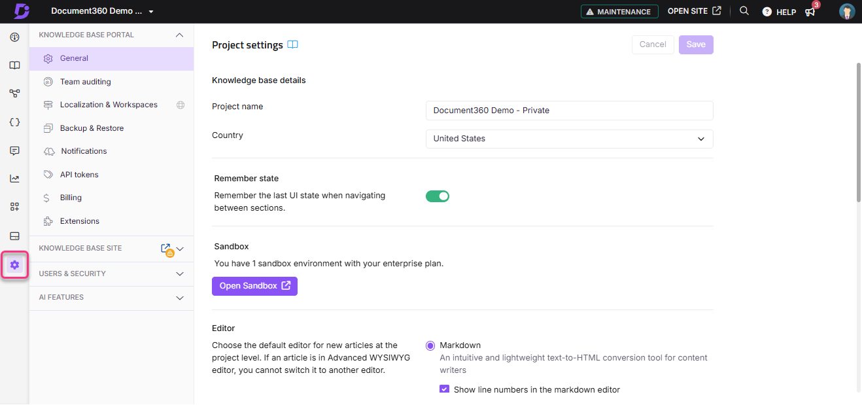Image resolution: width=862 pixels, height=405 pixels.
Task: Select General in settings menu
Action: tap(111, 58)
